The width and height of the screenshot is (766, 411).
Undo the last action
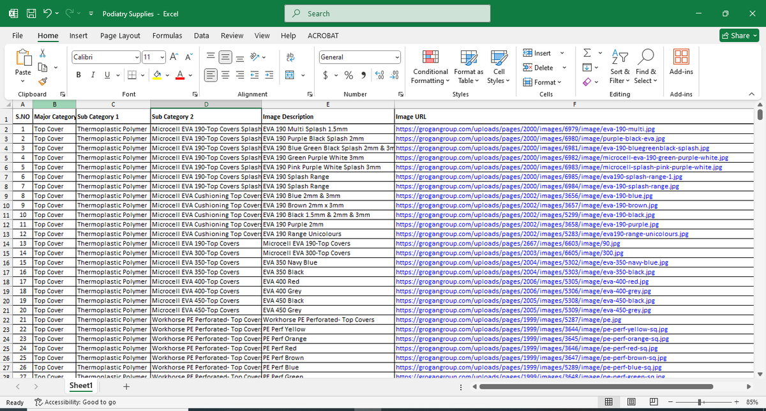[48, 13]
